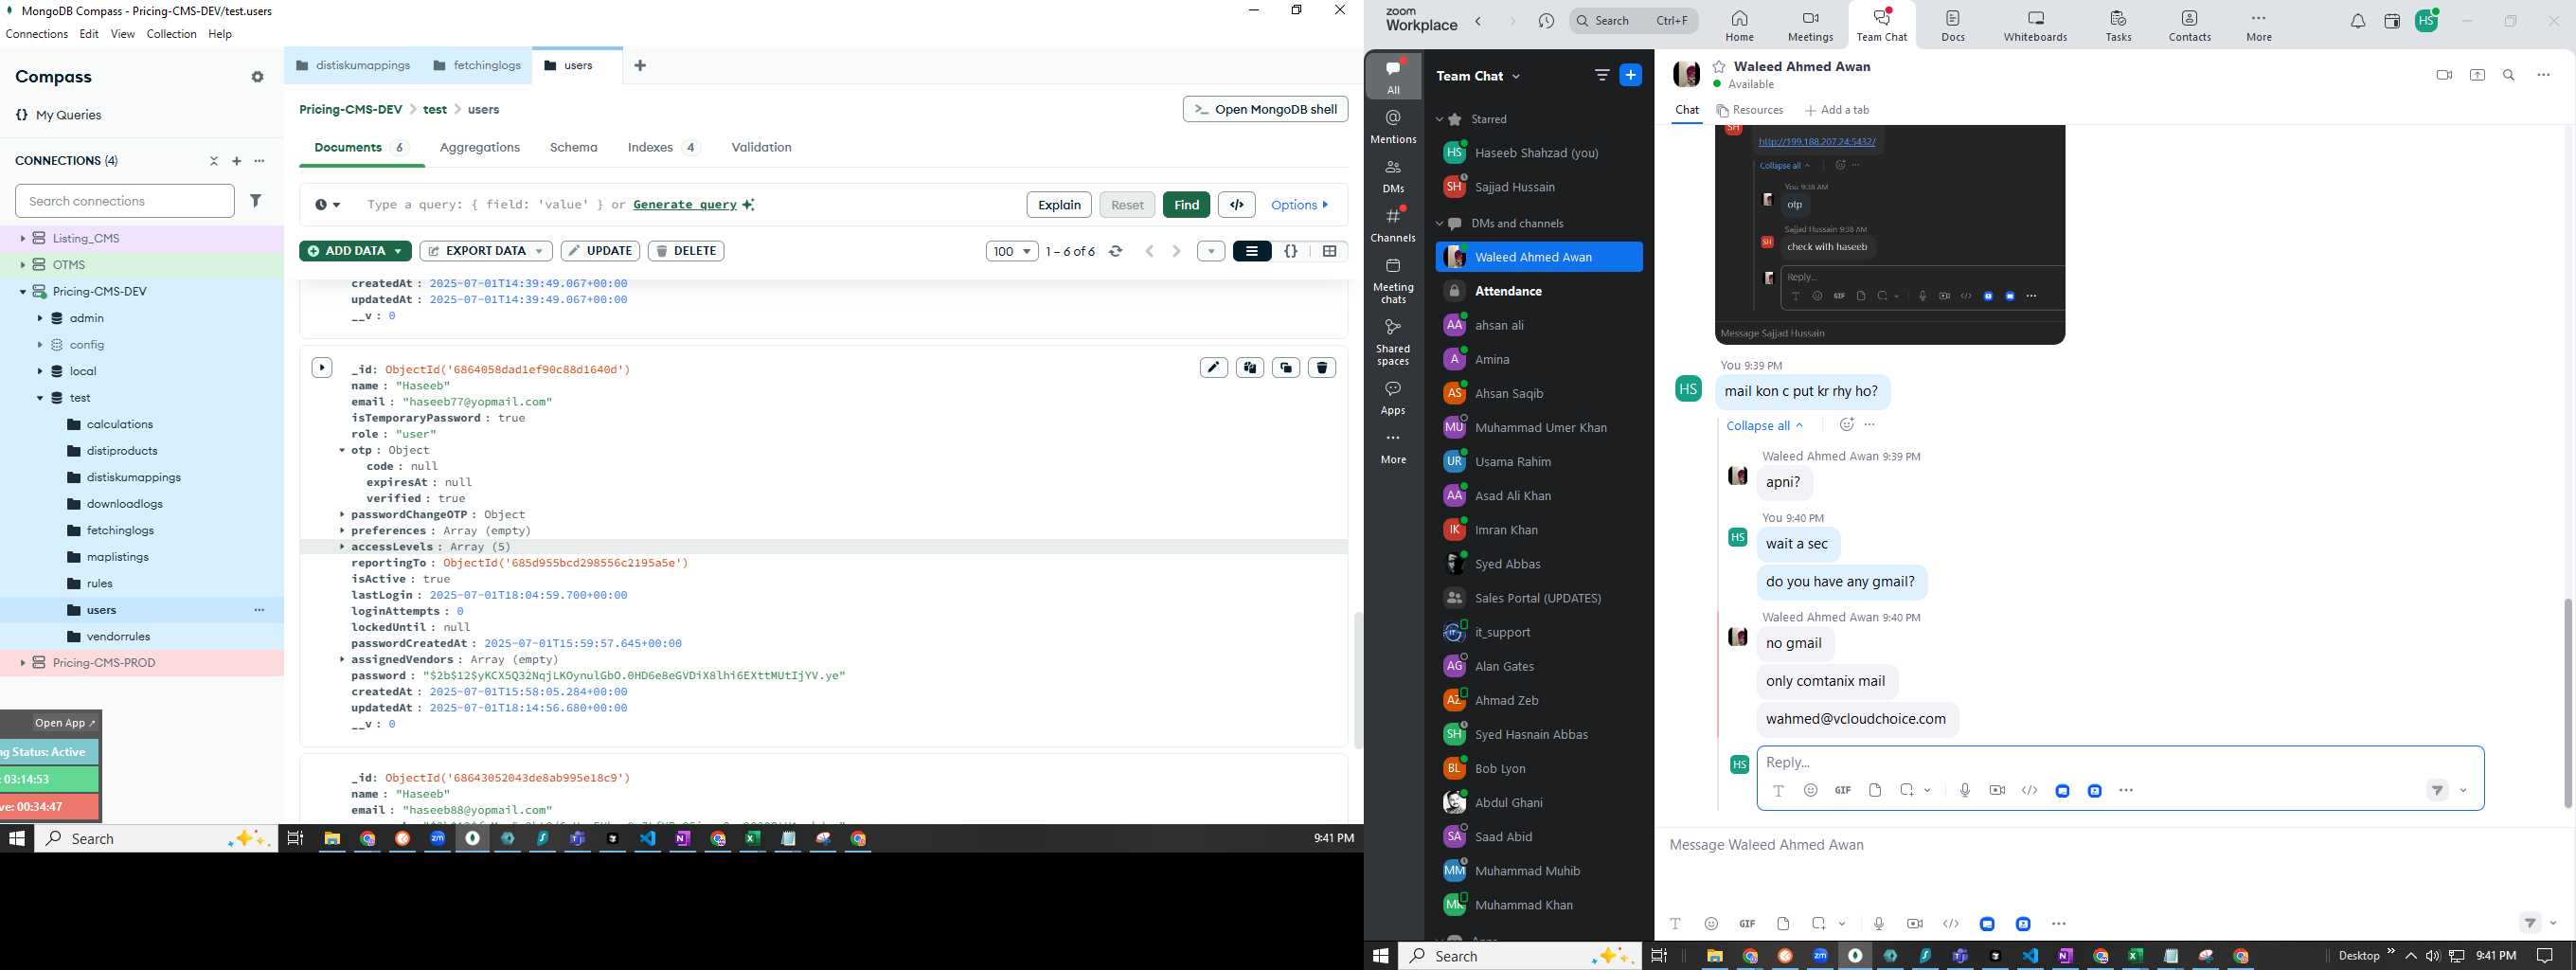Insert GIF in the thread reply box
Viewport: 2576px width, 970px height.
pyautogui.click(x=1842, y=791)
